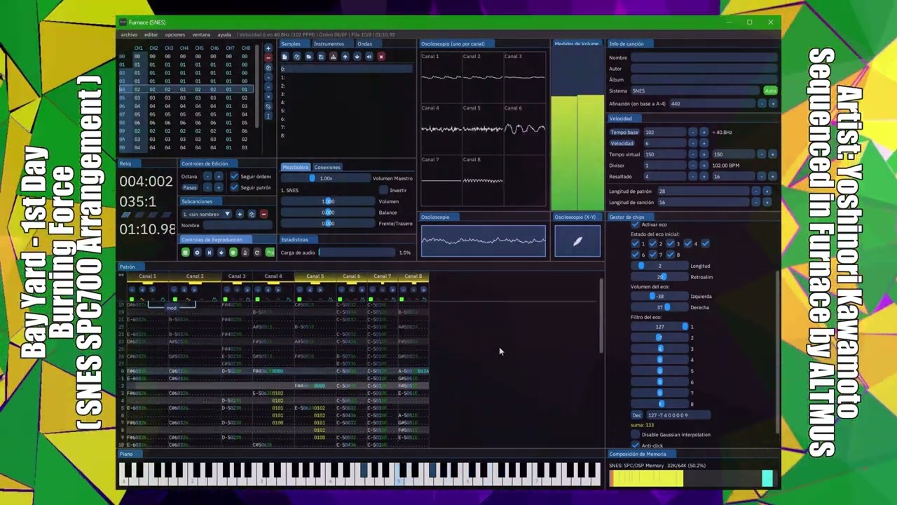The image size is (897, 505).
Task: Open the editar menu
Action: tap(151, 34)
